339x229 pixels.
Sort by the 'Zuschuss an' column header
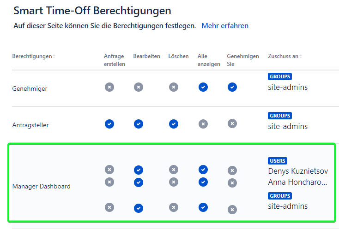pos(285,56)
